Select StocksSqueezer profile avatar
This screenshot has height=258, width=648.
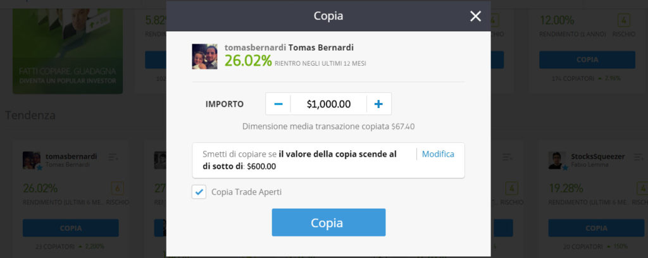pyautogui.click(x=557, y=160)
